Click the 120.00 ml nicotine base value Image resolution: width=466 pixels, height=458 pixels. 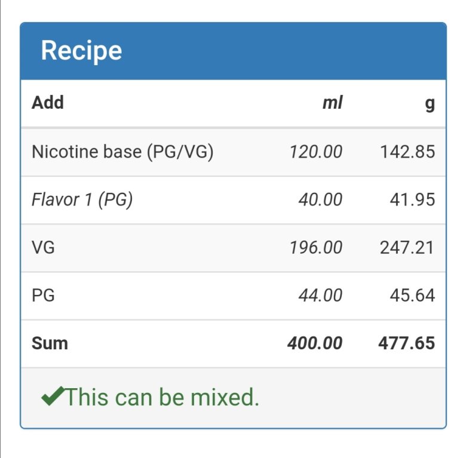tap(316, 152)
